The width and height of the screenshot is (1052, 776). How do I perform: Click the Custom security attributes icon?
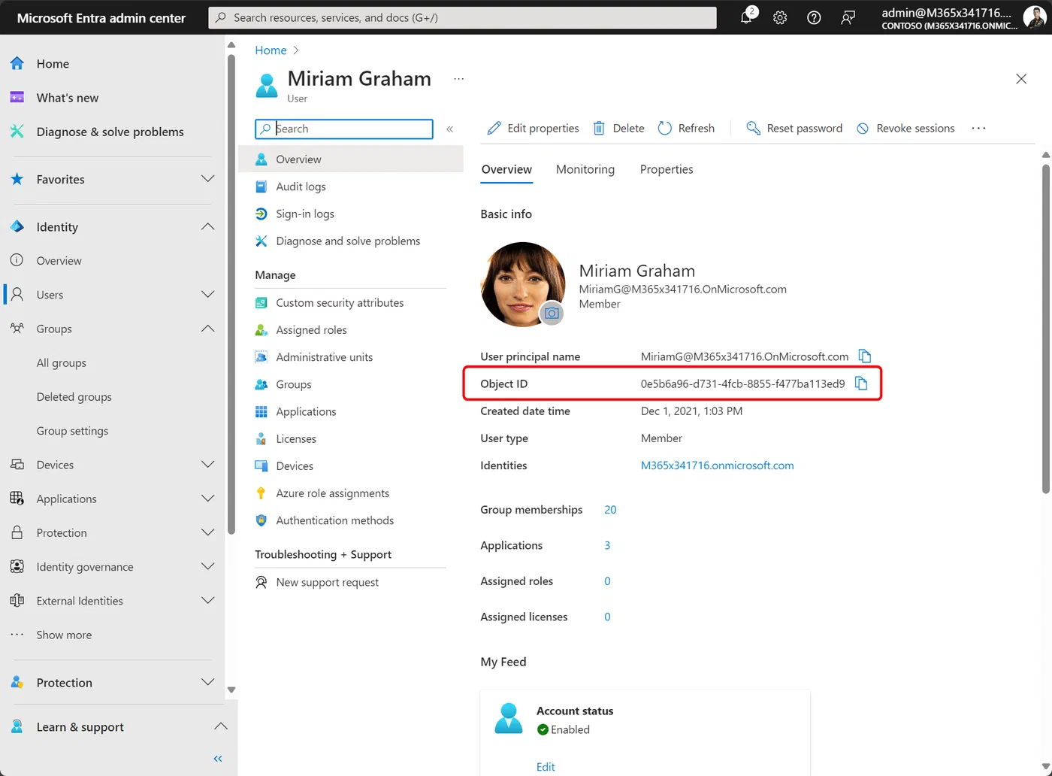click(x=261, y=302)
